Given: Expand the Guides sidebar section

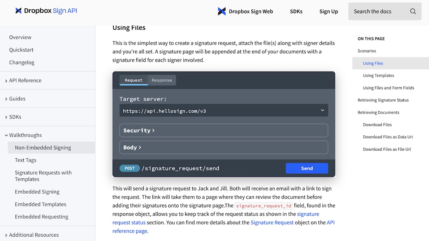Looking at the screenshot, I should (17, 99).
